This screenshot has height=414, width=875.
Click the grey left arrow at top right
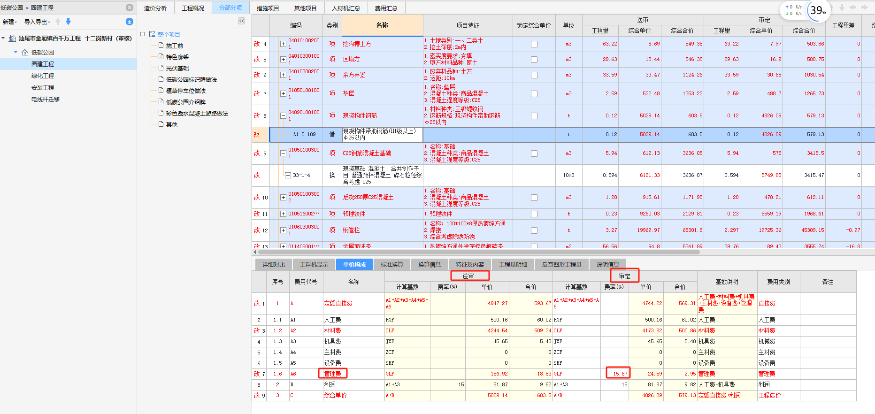pyautogui.click(x=853, y=8)
